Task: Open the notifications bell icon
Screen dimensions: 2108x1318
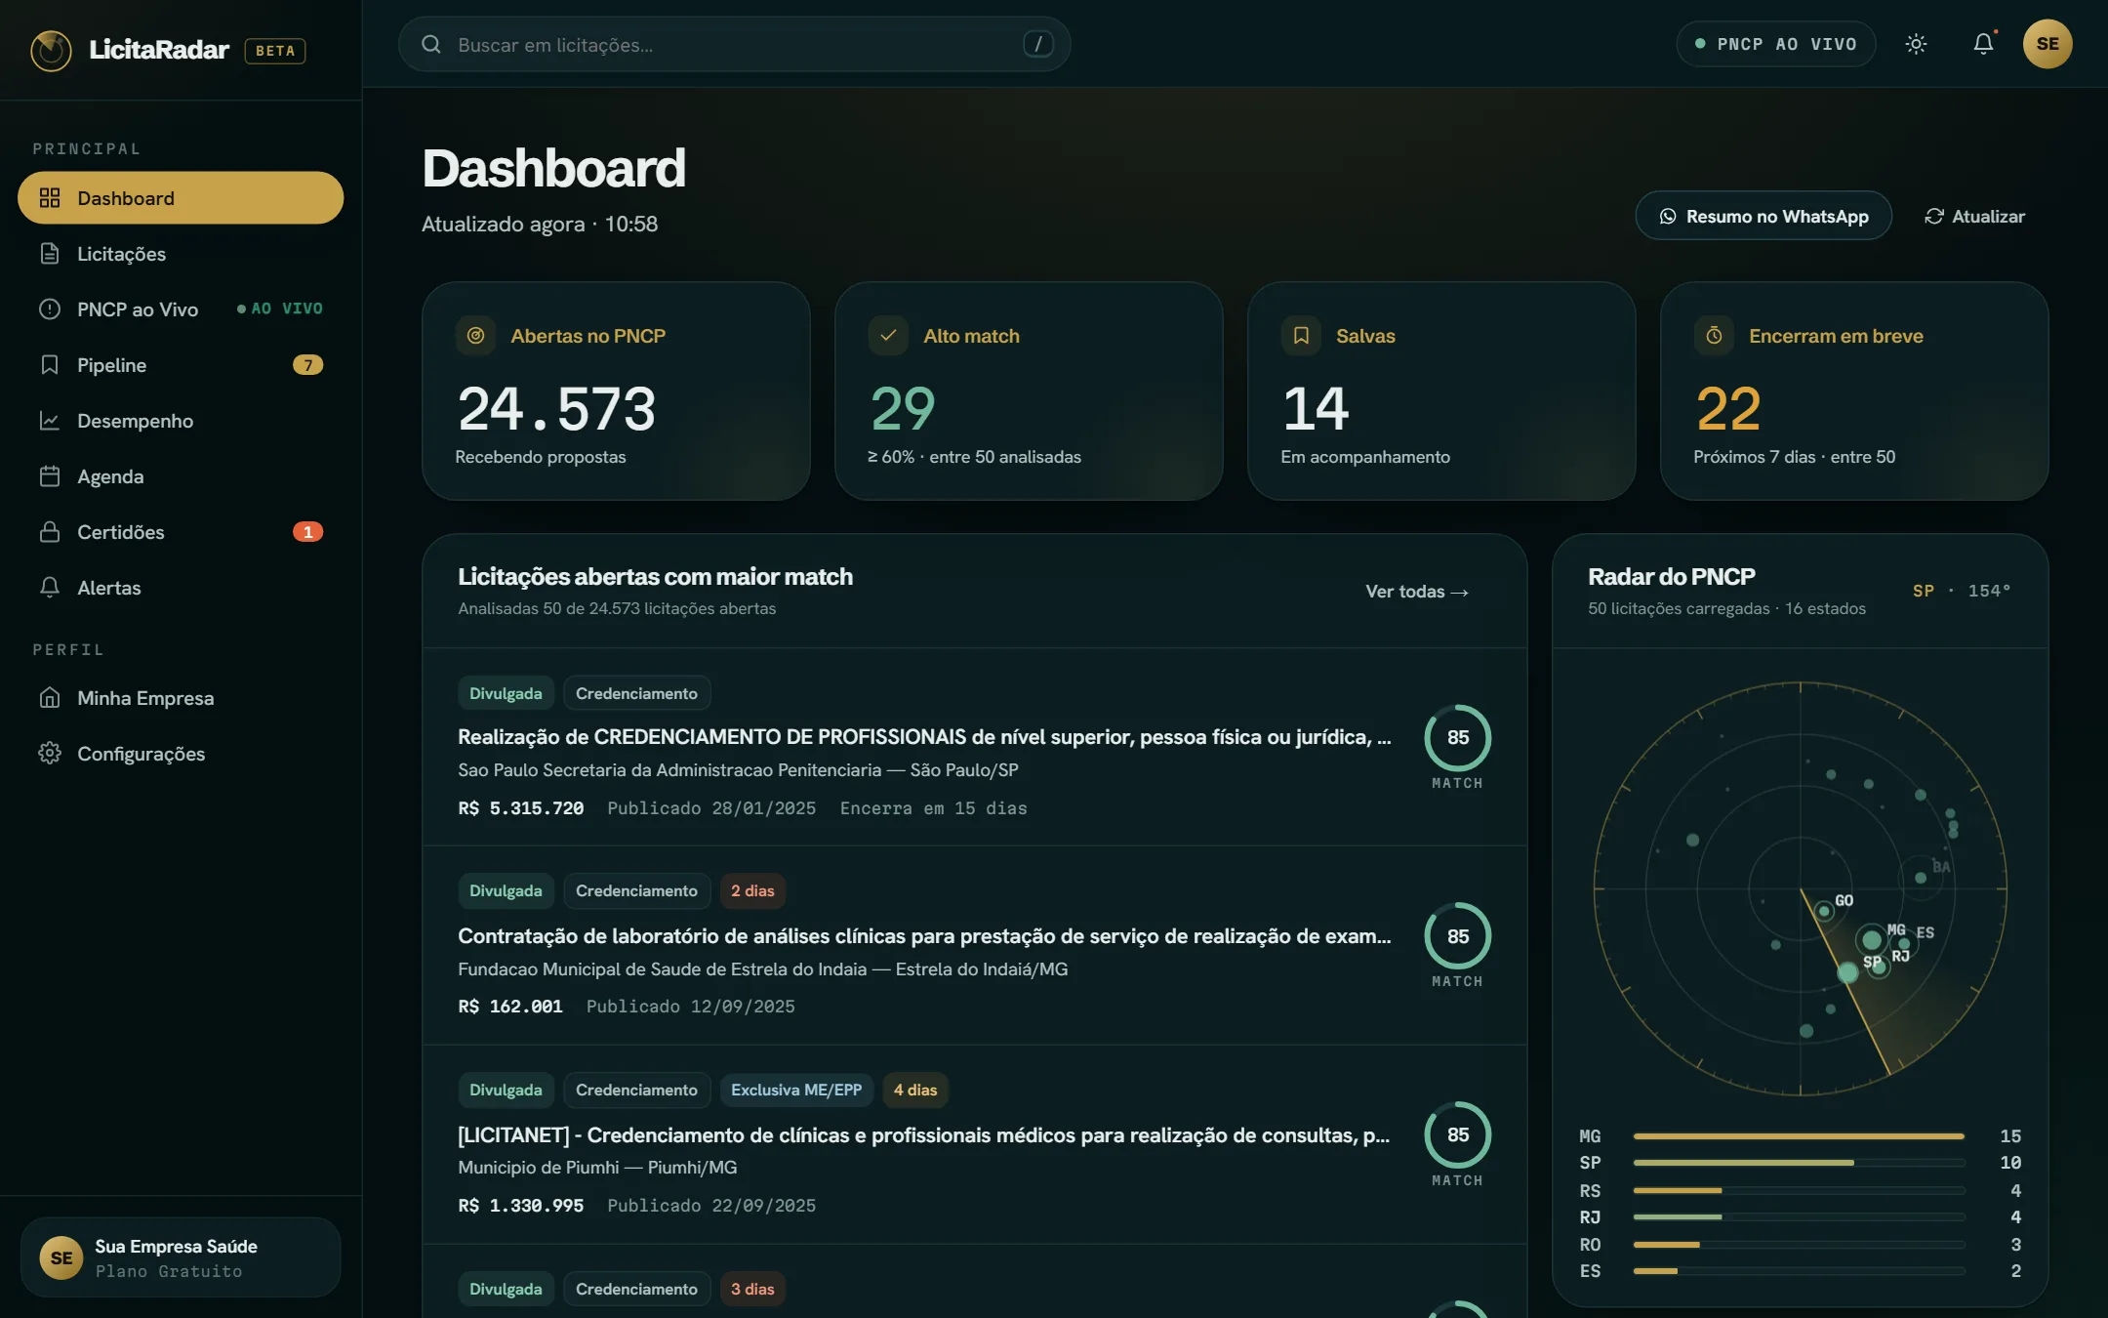Action: pos(1983,44)
